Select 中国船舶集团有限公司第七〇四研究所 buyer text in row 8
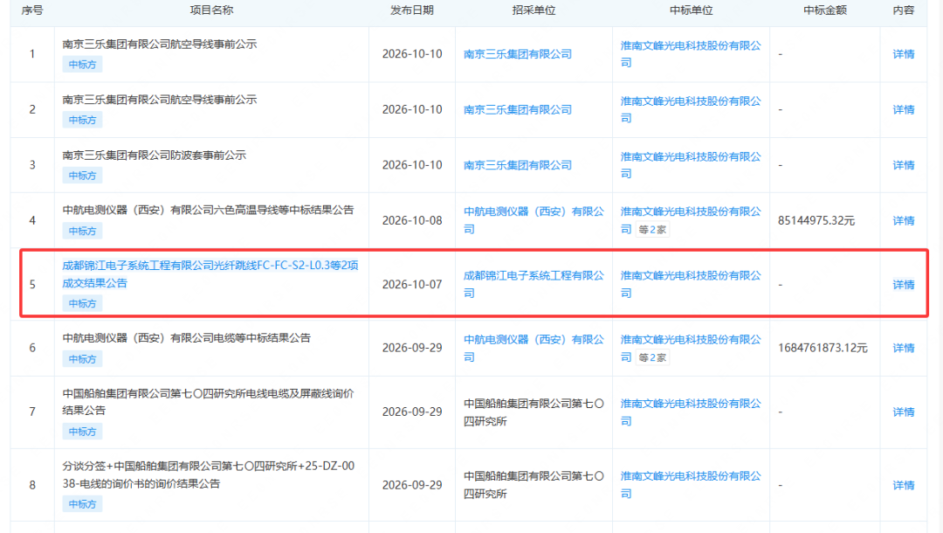 [533, 485]
